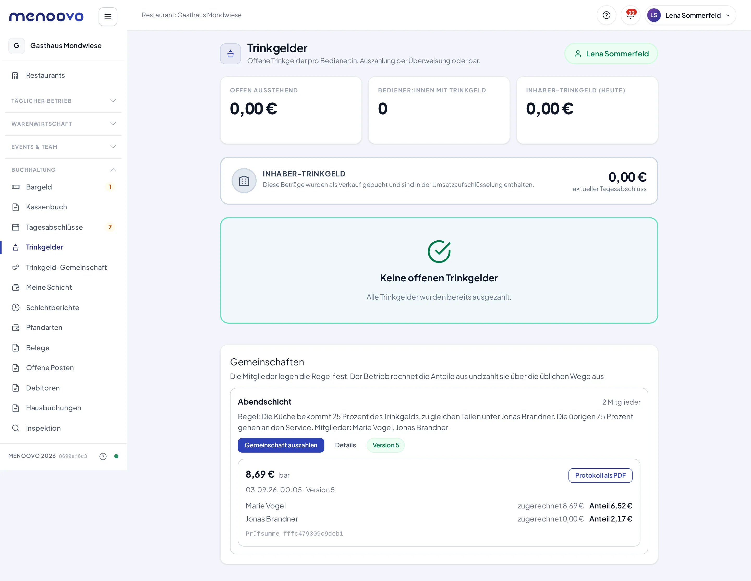Click the 2 Mitglieder label
The width and height of the screenshot is (751, 581).
click(x=621, y=402)
